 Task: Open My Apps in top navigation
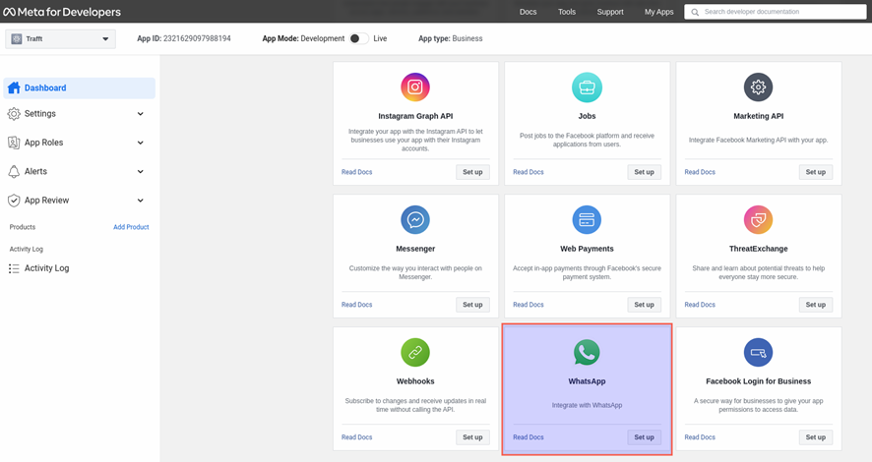pyautogui.click(x=658, y=12)
